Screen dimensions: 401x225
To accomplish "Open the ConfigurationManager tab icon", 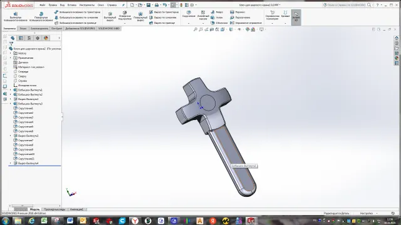I will tap(29, 38).
